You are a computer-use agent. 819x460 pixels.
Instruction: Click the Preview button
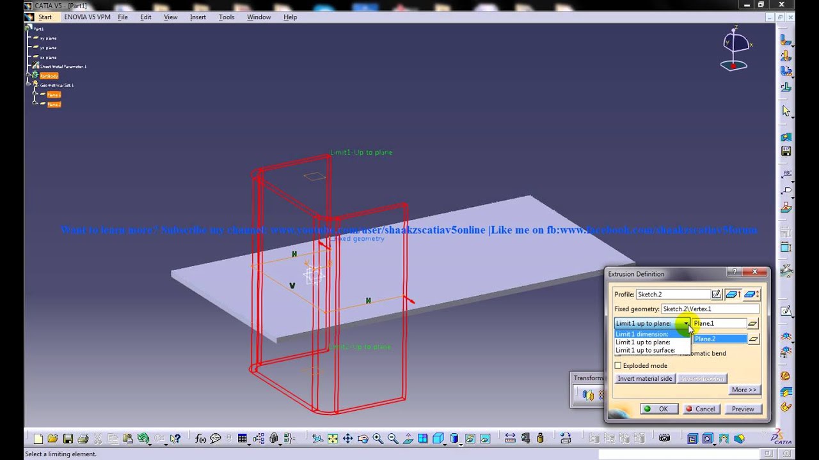(x=743, y=409)
